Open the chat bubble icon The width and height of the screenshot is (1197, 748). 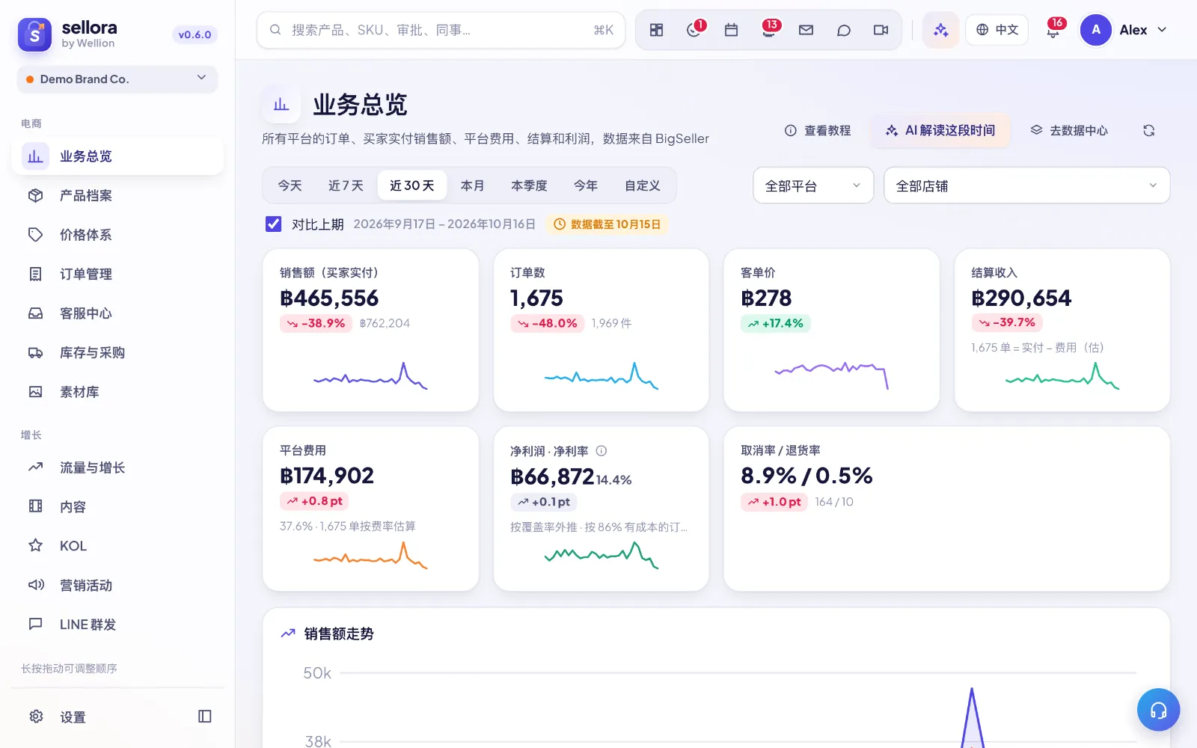tap(844, 30)
